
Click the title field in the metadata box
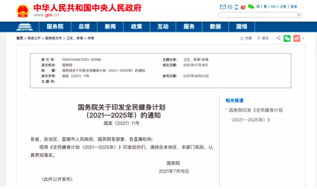[104, 70]
